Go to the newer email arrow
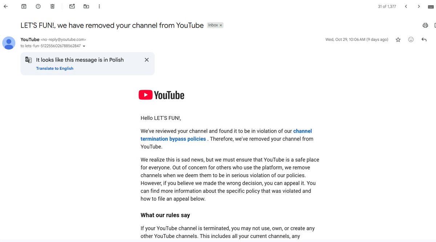The width and height of the screenshot is (436, 242). [x=406, y=6]
